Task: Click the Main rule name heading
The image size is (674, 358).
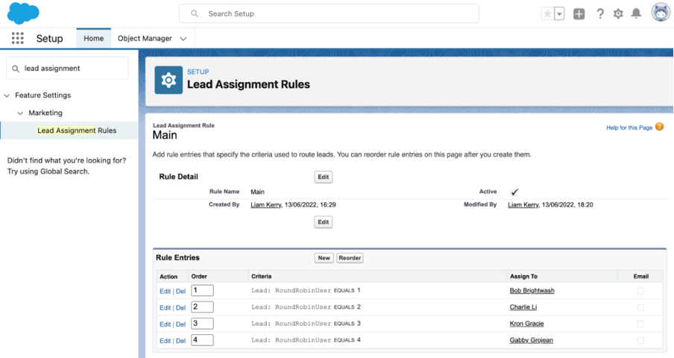Action: tap(165, 136)
